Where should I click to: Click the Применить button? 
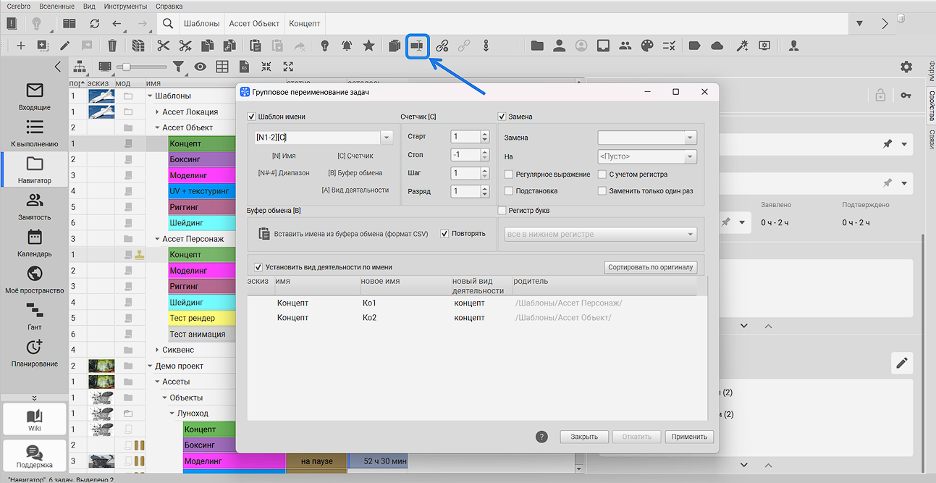click(x=690, y=437)
